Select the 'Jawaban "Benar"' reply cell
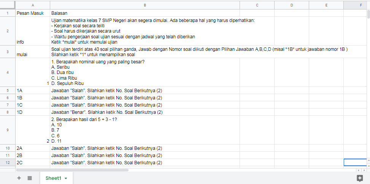Screen dimensions: 370x184 [145, 112]
